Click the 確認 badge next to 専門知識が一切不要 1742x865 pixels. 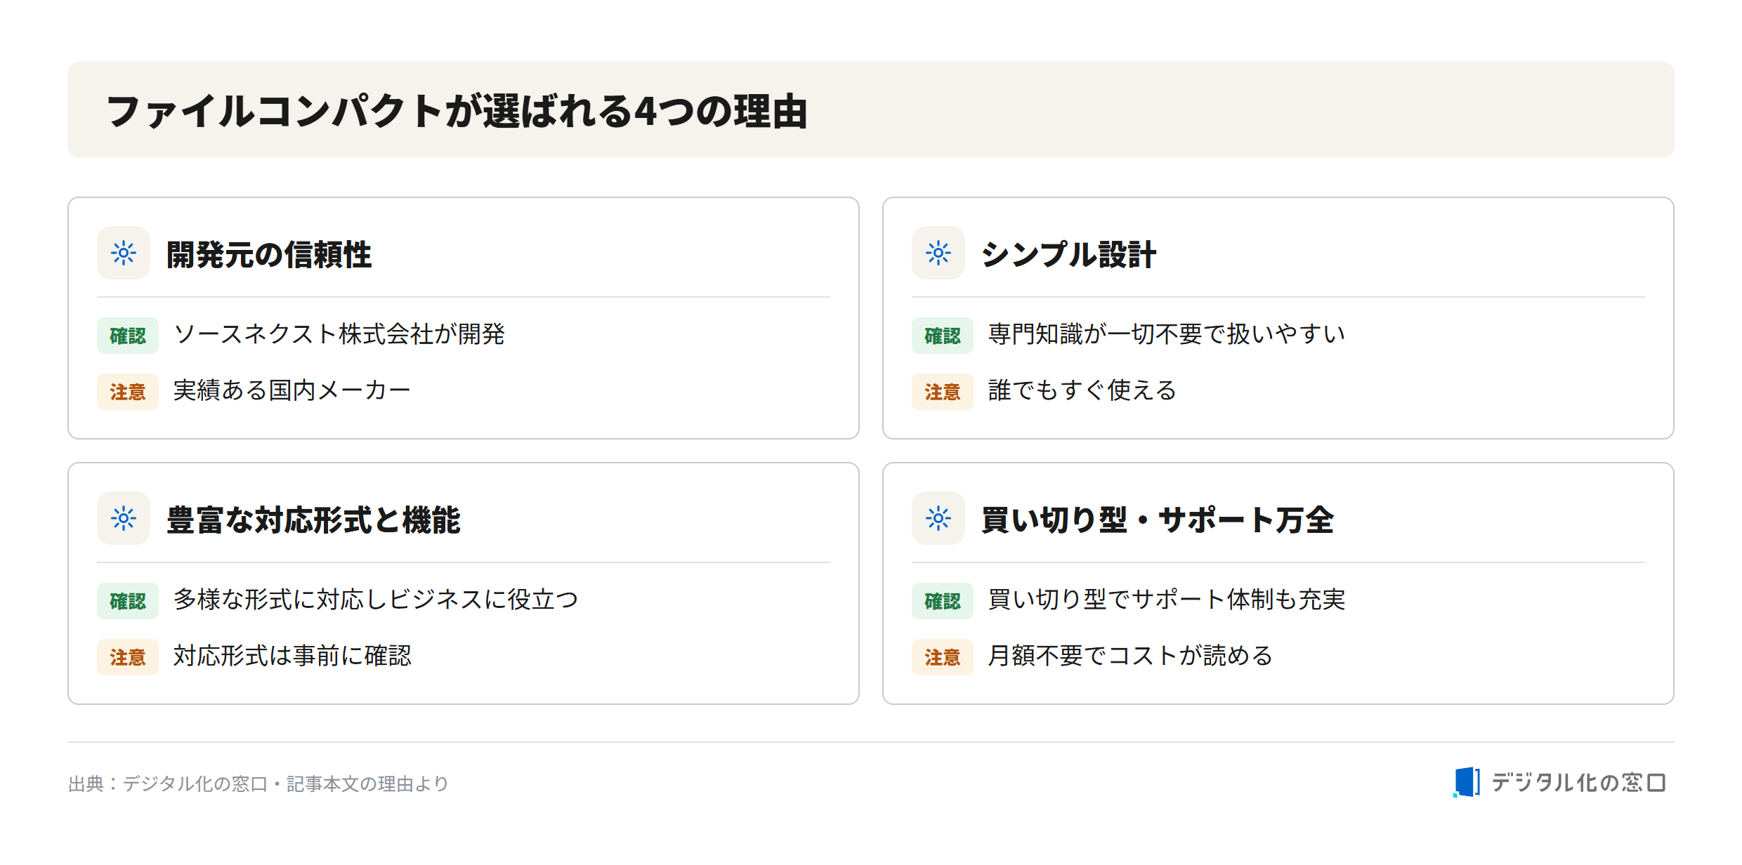pyautogui.click(x=942, y=336)
